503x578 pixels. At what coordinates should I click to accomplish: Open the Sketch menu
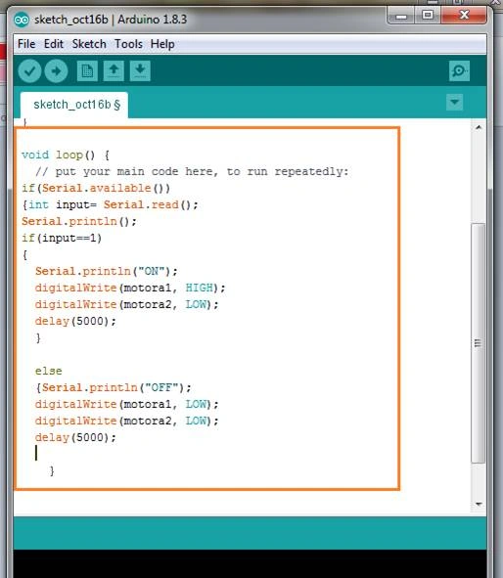click(x=89, y=44)
